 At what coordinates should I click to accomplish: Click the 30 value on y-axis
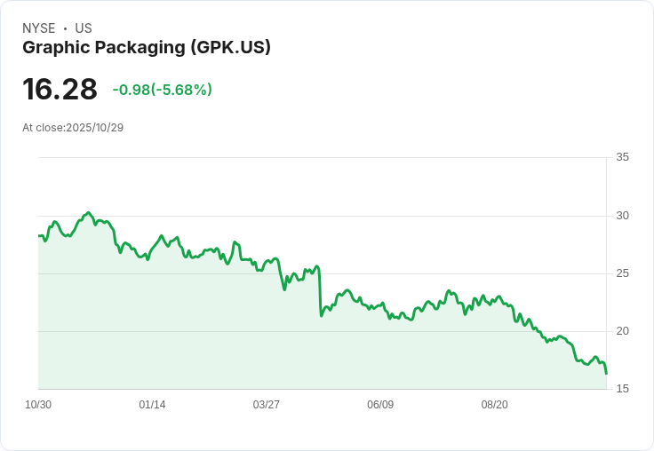(x=622, y=216)
